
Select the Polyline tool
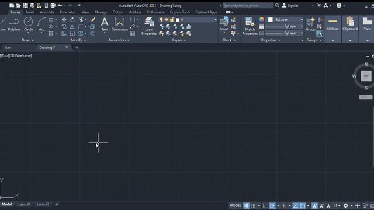[x=14, y=24]
